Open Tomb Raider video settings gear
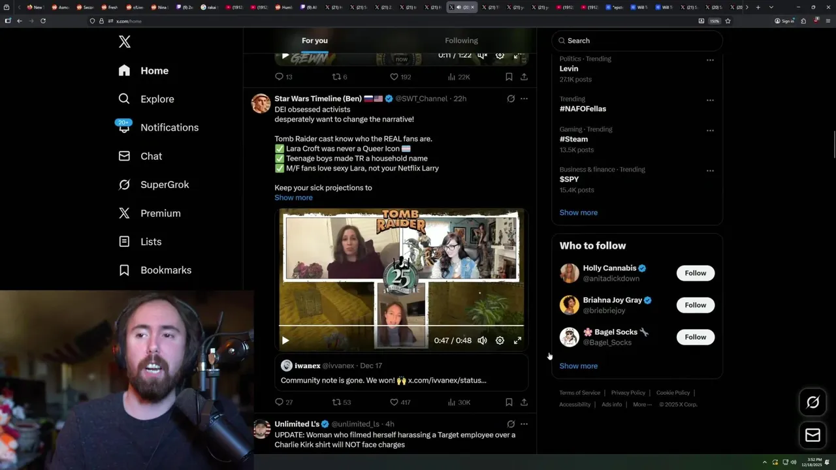Image resolution: width=836 pixels, height=470 pixels. tap(500, 340)
